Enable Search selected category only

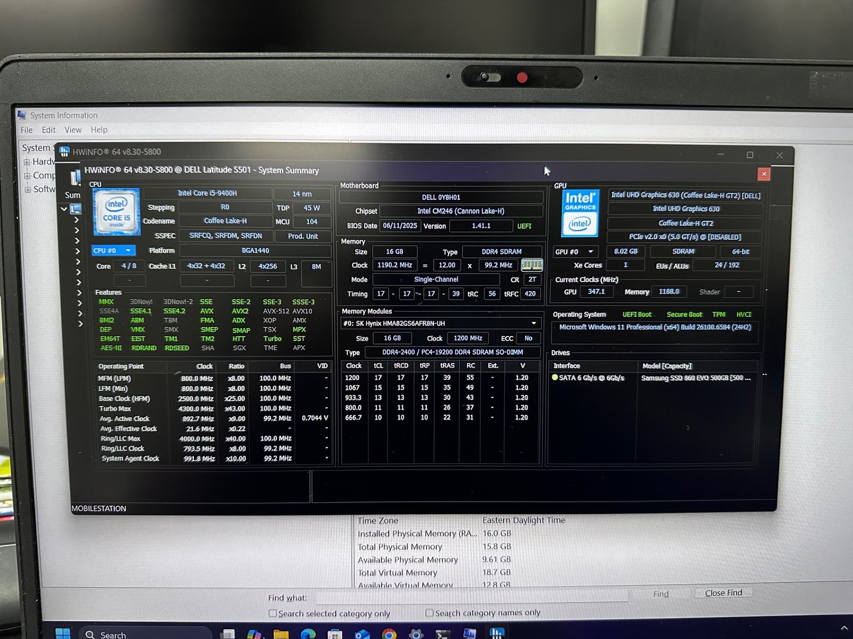pyautogui.click(x=272, y=613)
